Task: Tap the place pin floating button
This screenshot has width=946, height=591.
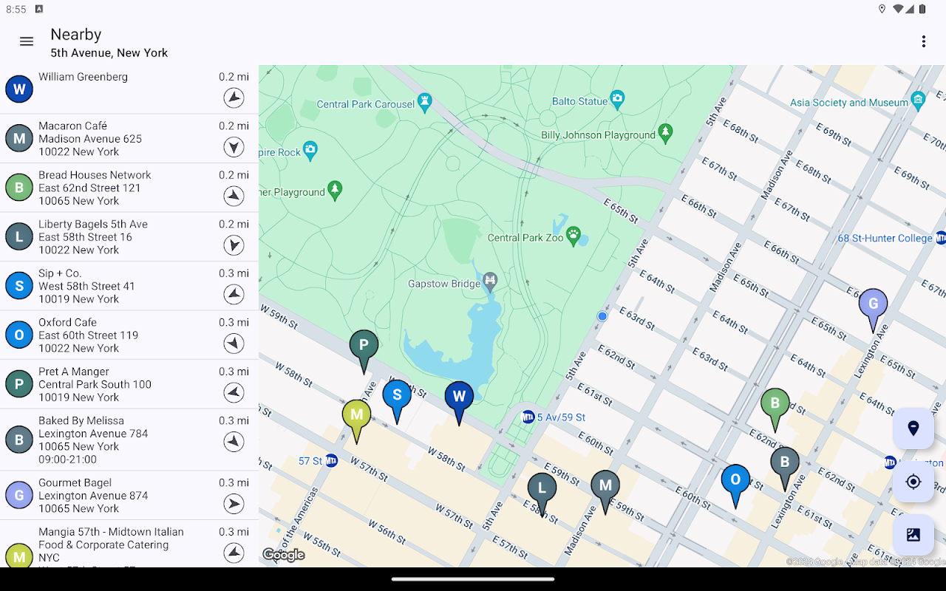Action: coord(913,428)
